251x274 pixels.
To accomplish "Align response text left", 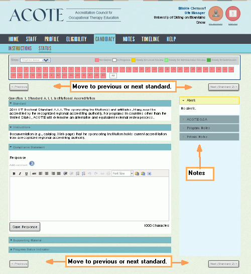I will (41, 173).
